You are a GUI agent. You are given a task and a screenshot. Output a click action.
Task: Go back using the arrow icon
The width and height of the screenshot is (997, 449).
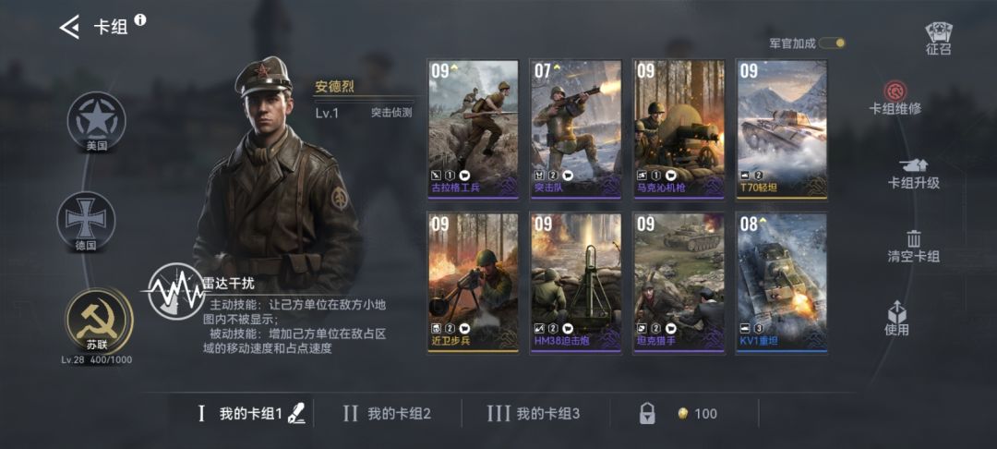point(69,27)
